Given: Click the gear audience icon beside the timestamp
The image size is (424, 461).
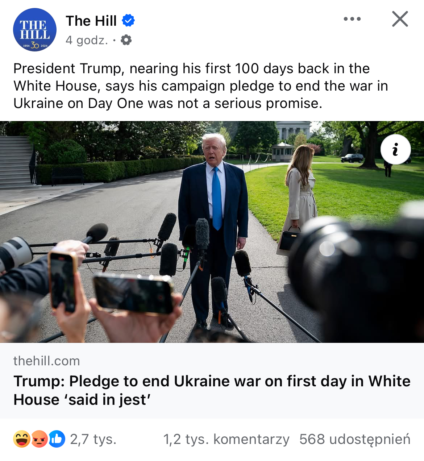Looking at the screenshot, I should click(x=126, y=40).
